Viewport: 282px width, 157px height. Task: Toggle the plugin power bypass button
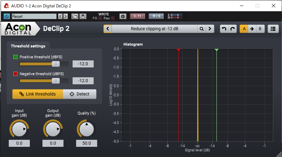click(7, 17)
